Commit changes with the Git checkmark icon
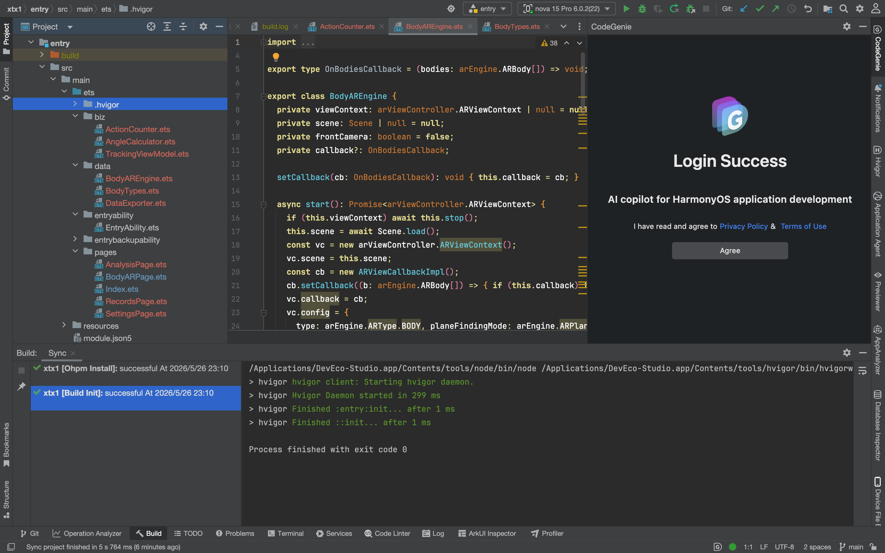885x553 pixels. click(760, 9)
